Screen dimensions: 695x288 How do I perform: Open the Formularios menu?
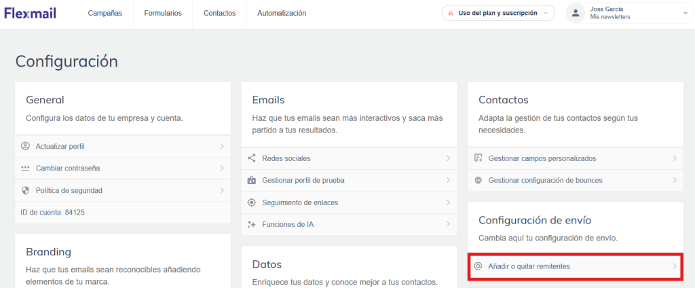(163, 14)
